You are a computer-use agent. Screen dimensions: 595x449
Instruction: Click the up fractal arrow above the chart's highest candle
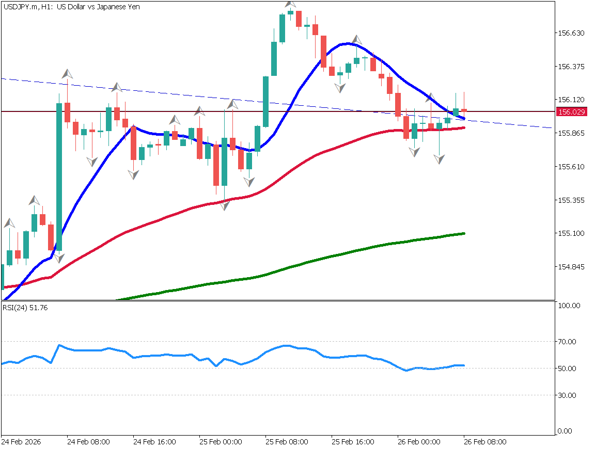(x=291, y=4)
